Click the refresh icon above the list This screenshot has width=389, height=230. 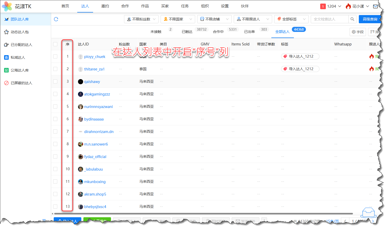tap(56, 19)
